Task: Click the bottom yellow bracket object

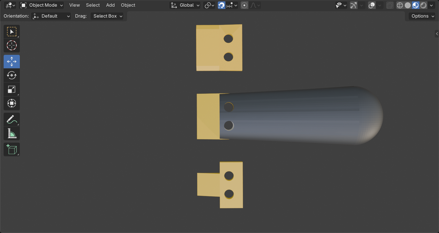Action: click(220, 185)
